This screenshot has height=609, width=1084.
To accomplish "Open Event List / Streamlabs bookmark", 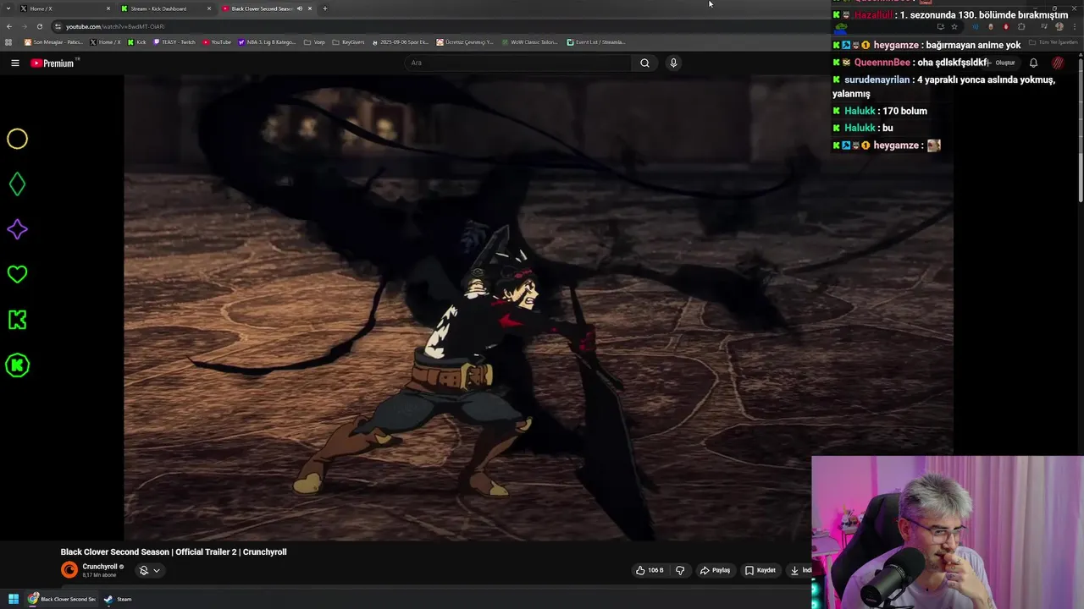I will click(595, 42).
